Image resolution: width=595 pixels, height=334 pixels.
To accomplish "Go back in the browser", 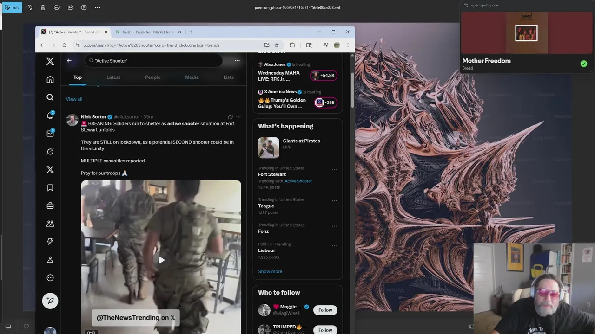I will 42,45.
